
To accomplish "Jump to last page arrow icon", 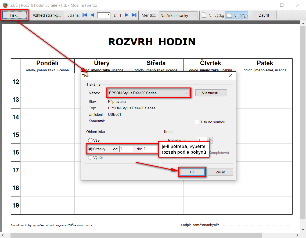I will (x=134, y=15).
